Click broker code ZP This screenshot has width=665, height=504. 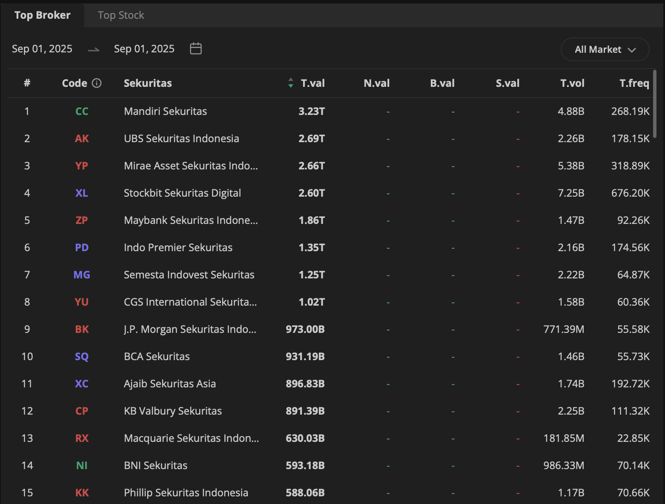[x=82, y=220]
